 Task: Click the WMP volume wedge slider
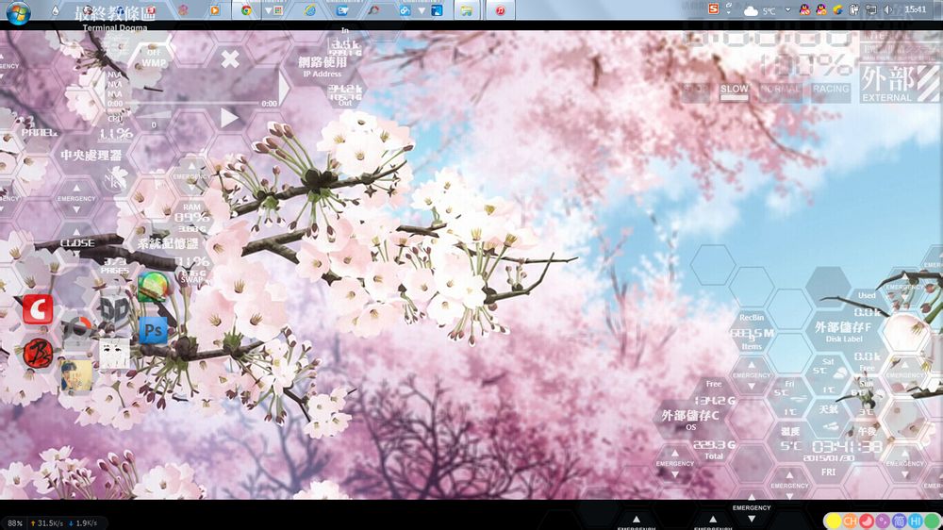[152, 114]
